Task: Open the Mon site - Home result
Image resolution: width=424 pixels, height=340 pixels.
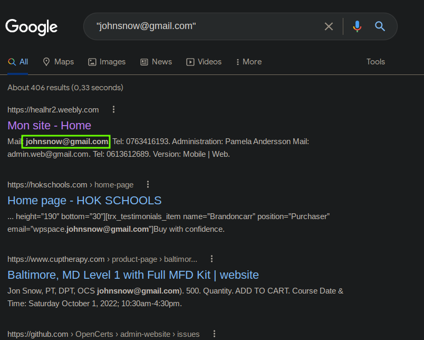Action: pos(49,126)
